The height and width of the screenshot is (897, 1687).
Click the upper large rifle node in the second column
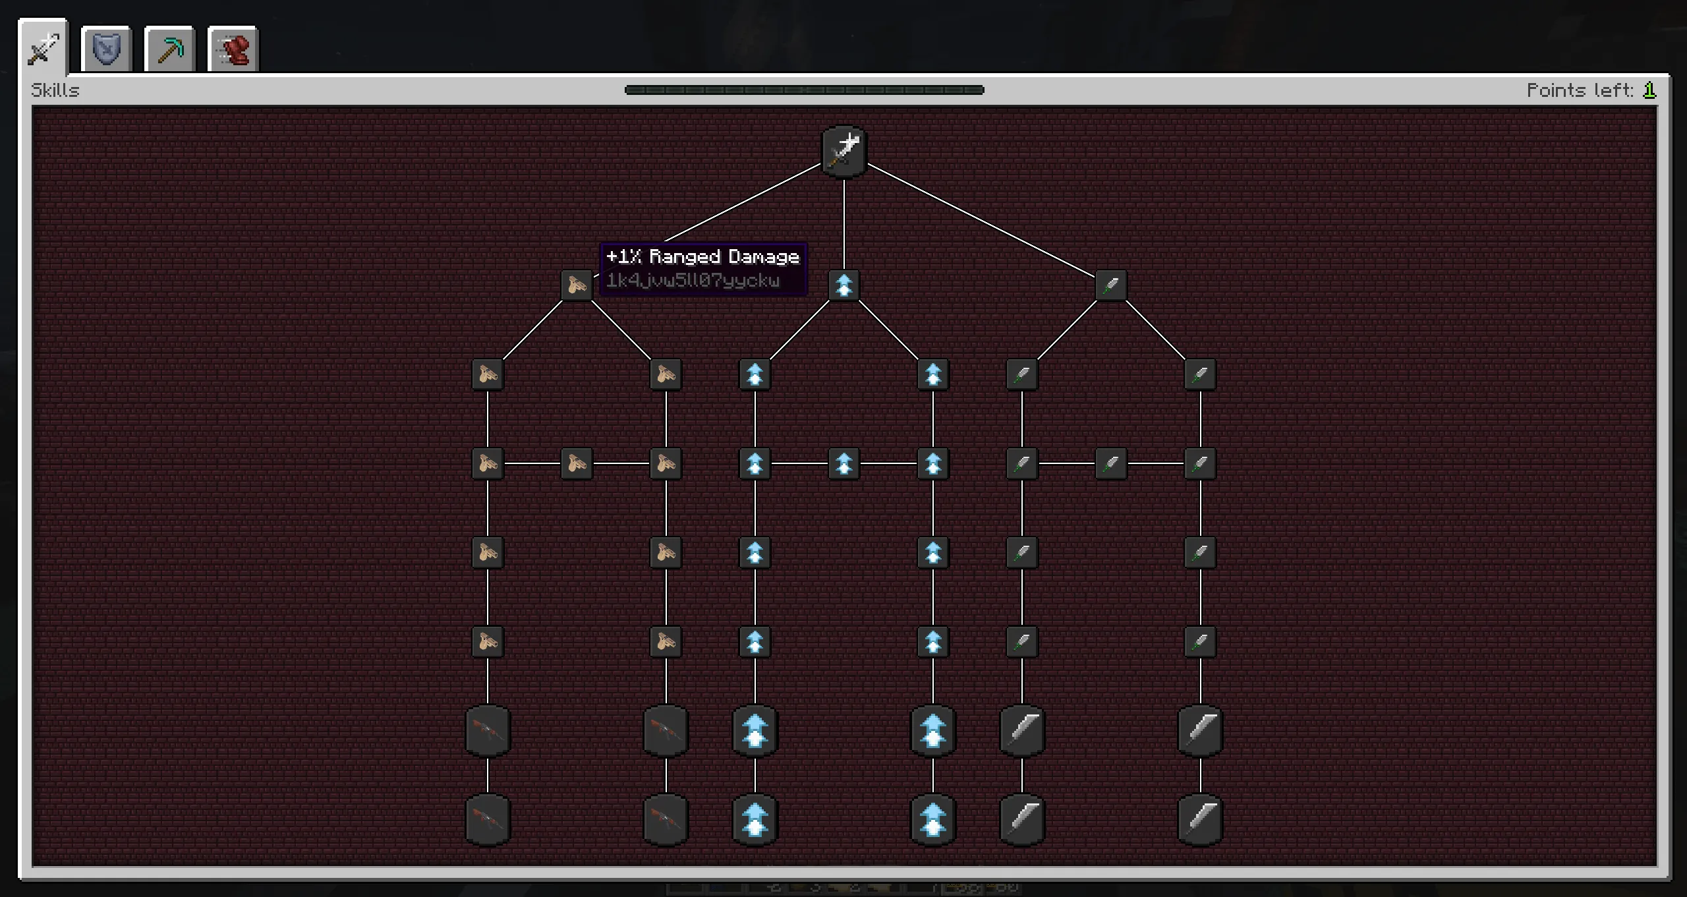(x=666, y=730)
